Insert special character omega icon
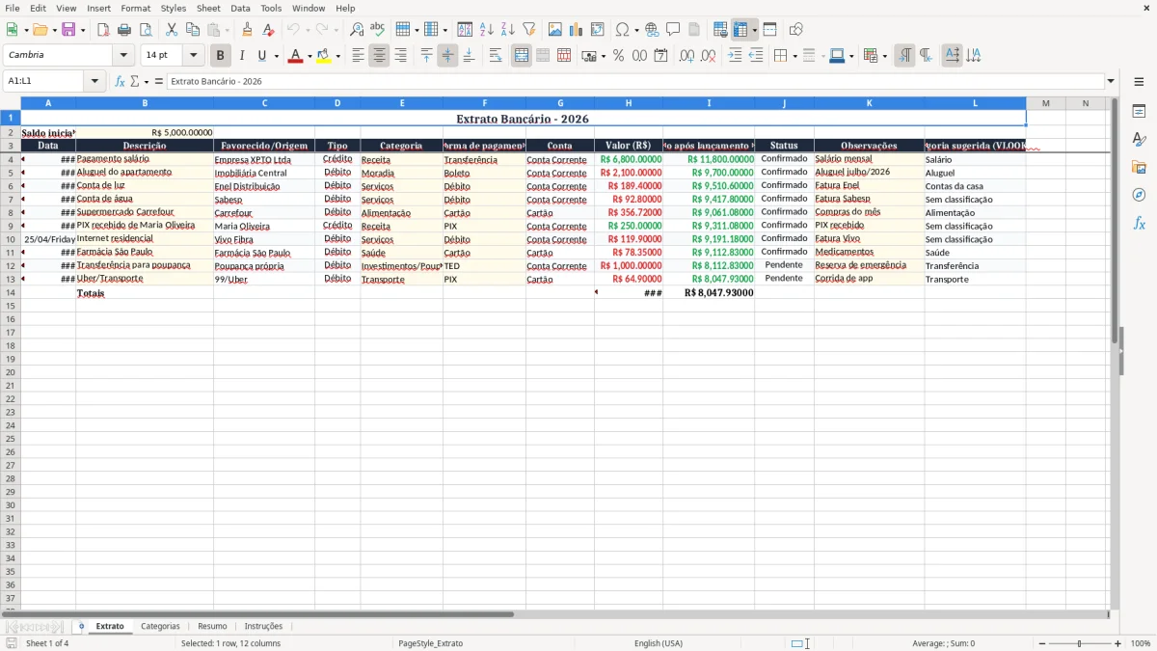1157x651 pixels. click(x=622, y=30)
